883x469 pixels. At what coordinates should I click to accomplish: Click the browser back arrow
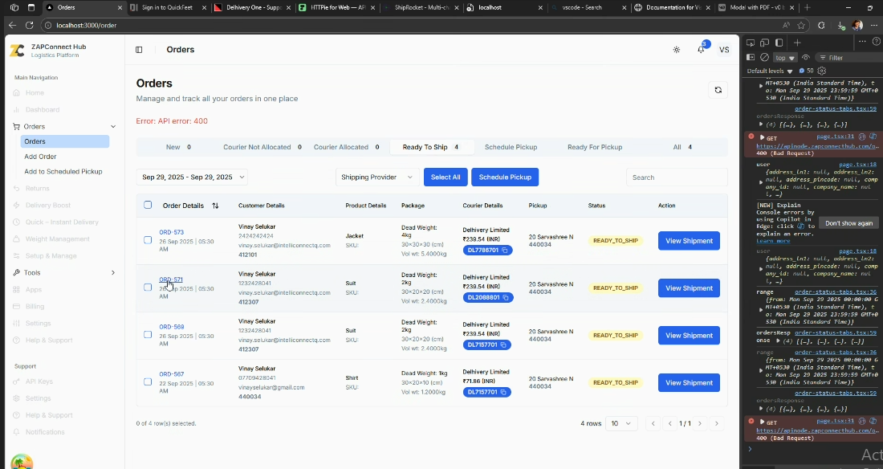[12, 26]
